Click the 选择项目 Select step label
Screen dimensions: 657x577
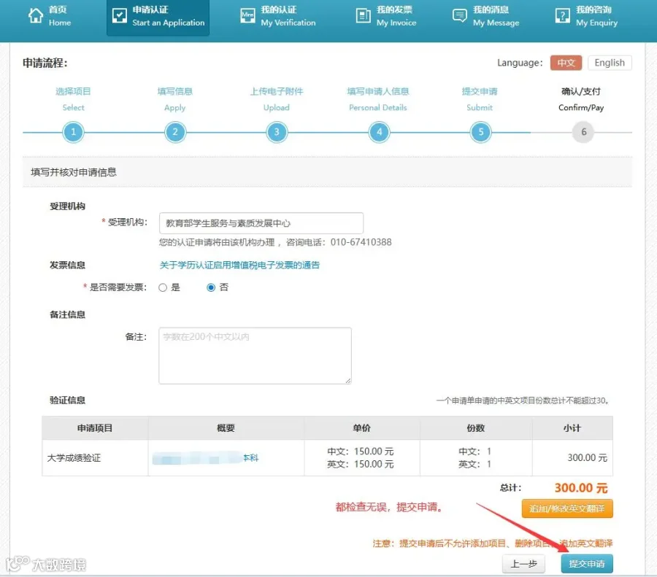pyautogui.click(x=73, y=99)
